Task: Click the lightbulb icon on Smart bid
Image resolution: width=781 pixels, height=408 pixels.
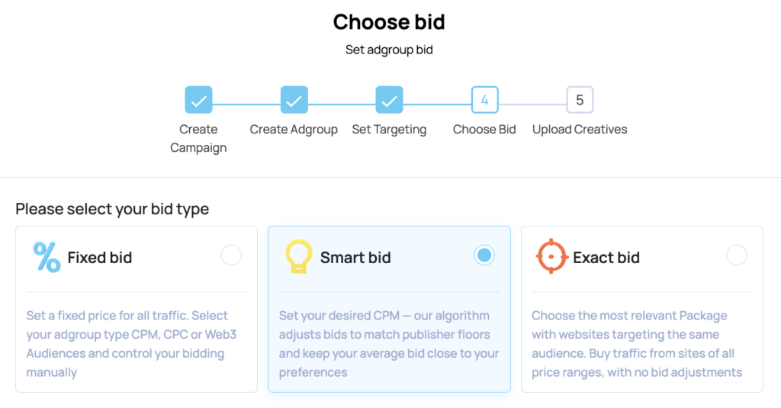Action: (298, 257)
